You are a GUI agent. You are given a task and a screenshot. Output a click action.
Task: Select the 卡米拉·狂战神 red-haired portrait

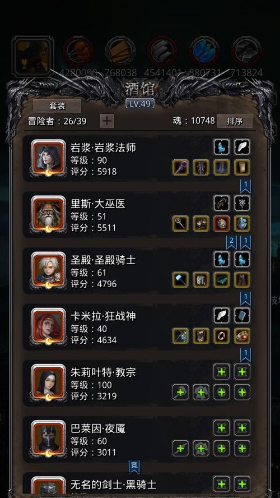coord(48,327)
